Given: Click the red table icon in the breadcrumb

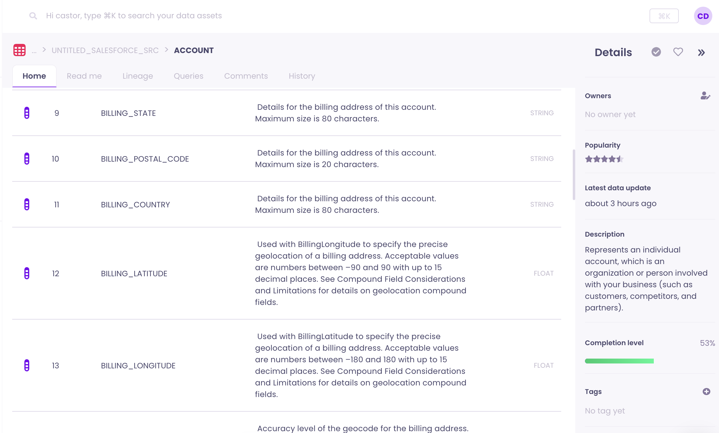Looking at the screenshot, I should click(19, 50).
